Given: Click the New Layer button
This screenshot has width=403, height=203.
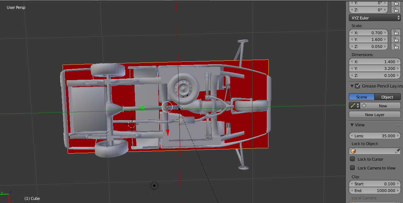Looking at the screenshot, I should [x=375, y=115].
